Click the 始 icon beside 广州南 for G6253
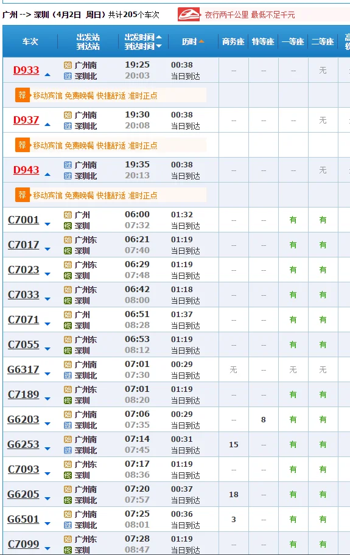Screen dimensions: 350x555 tap(68, 439)
